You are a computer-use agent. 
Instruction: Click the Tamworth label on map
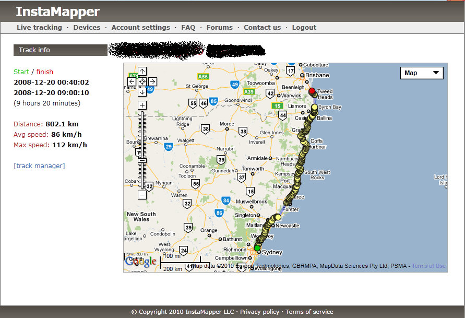click(253, 169)
